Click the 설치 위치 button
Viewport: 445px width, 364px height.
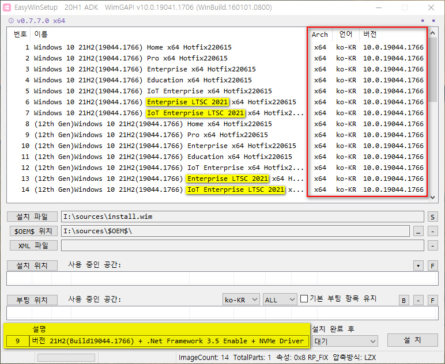tap(32, 266)
